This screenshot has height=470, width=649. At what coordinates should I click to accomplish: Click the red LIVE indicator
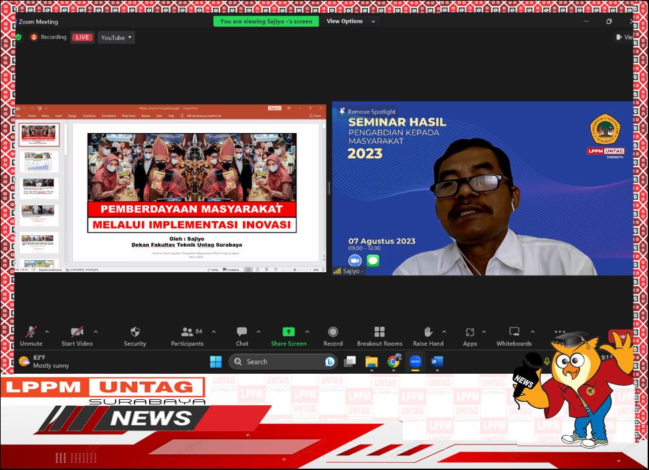pos(82,37)
